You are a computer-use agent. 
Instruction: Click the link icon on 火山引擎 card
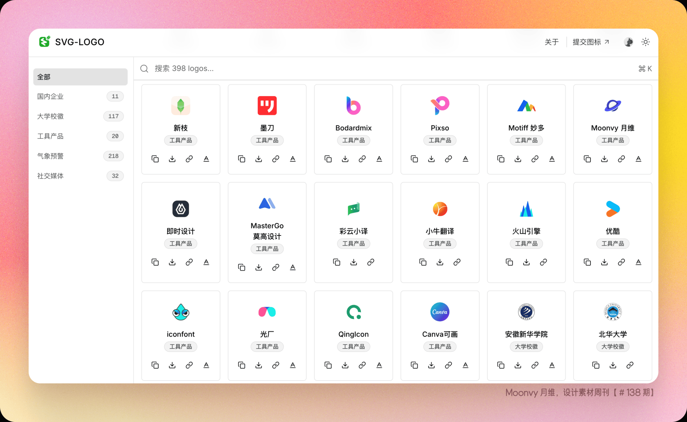[543, 262]
